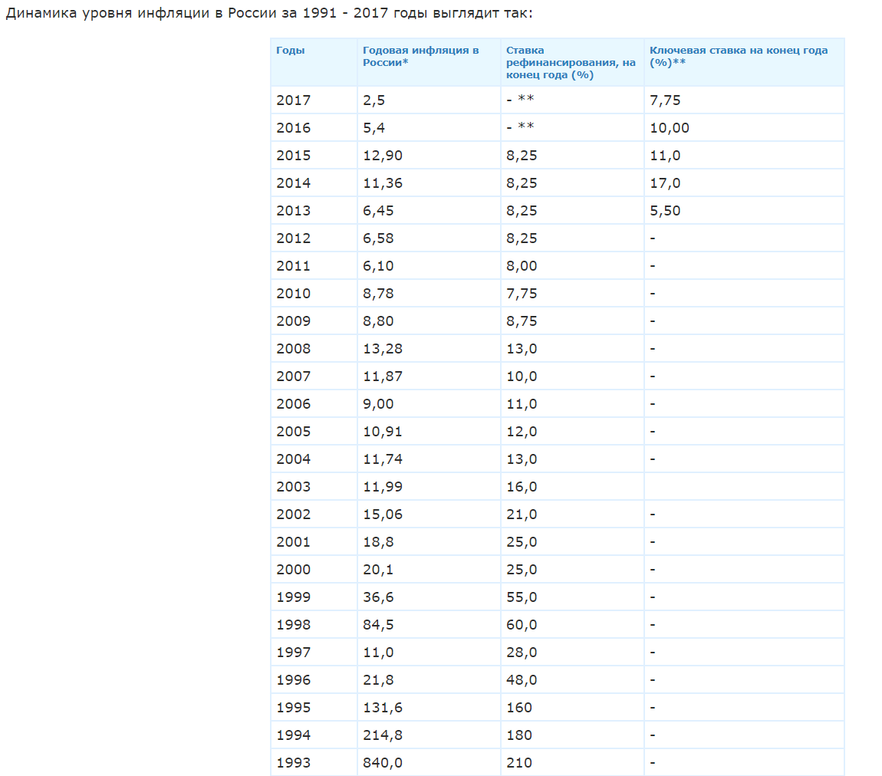Select the 7,75 key rate in the 2017 row
The height and width of the screenshot is (776, 882).
click(x=665, y=100)
